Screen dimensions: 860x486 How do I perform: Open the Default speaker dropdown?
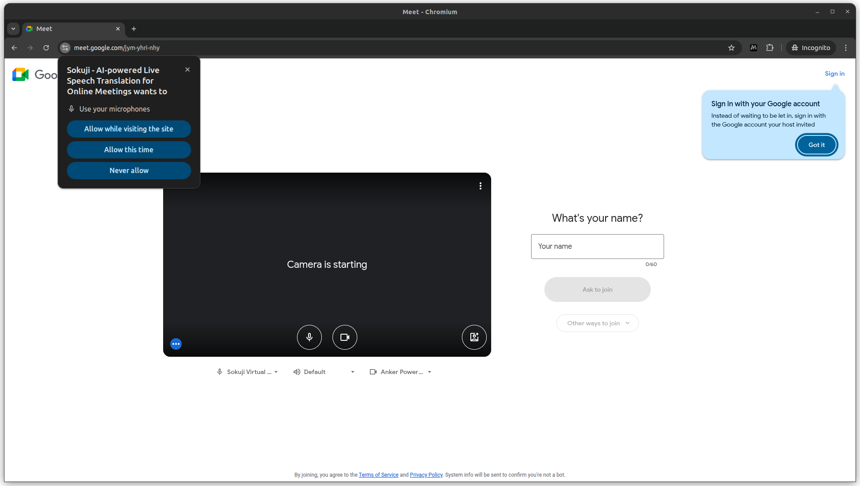tap(324, 372)
